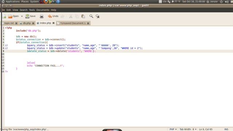Open Find with magnifier icon
The width and height of the screenshot is (233, 131).
91,16
